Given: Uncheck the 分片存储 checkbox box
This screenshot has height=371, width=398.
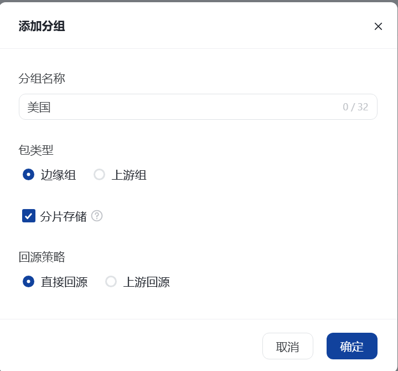Looking at the screenshot, I should click(x=29, y=216).
